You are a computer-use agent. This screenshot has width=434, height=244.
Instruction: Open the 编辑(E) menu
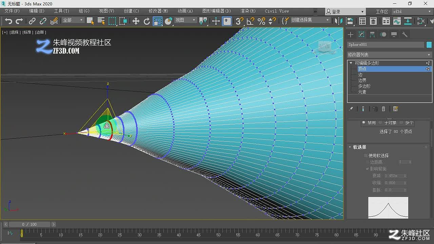click(36, 11)
